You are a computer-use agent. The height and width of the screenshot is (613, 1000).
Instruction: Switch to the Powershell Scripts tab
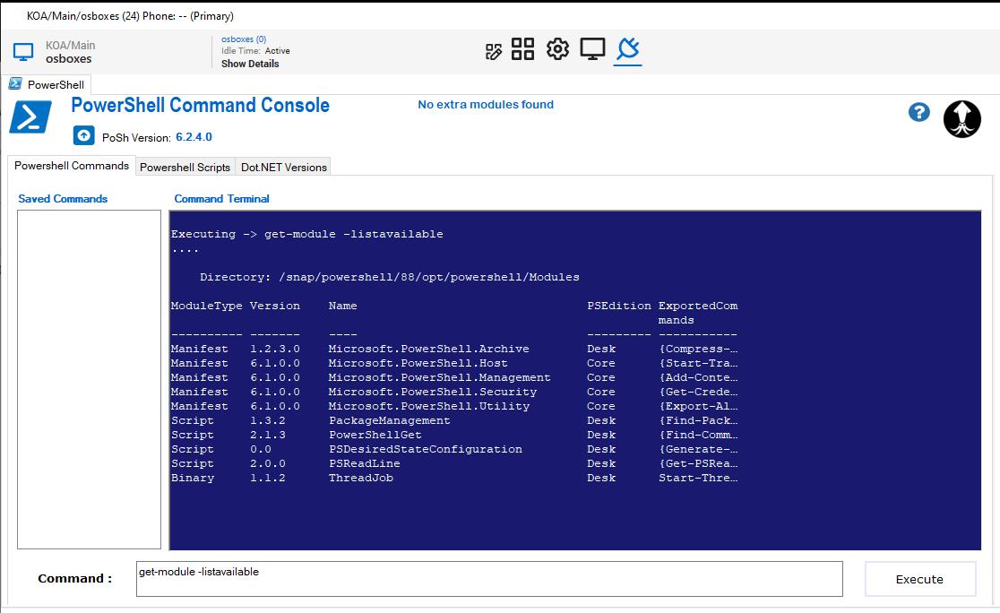pos(185,167)
